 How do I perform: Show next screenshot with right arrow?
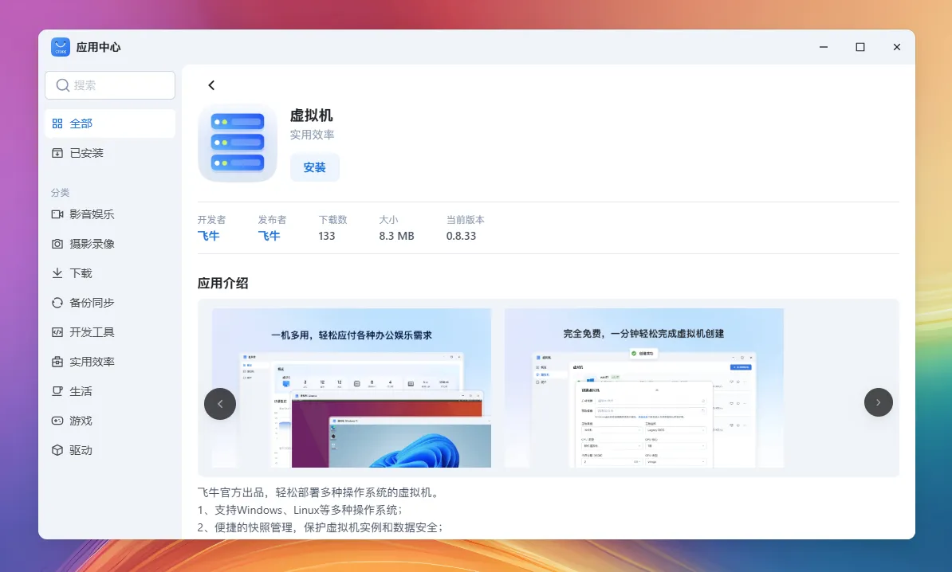878,403
